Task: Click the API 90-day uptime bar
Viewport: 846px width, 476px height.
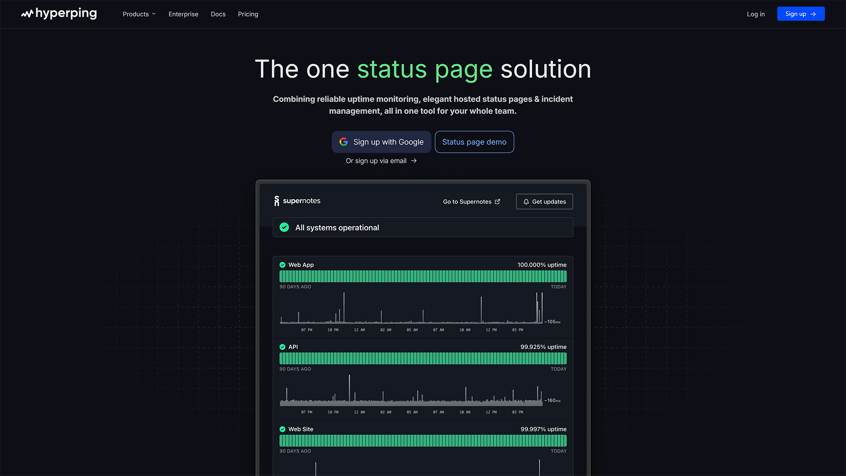Action: [x=423, y=358]
